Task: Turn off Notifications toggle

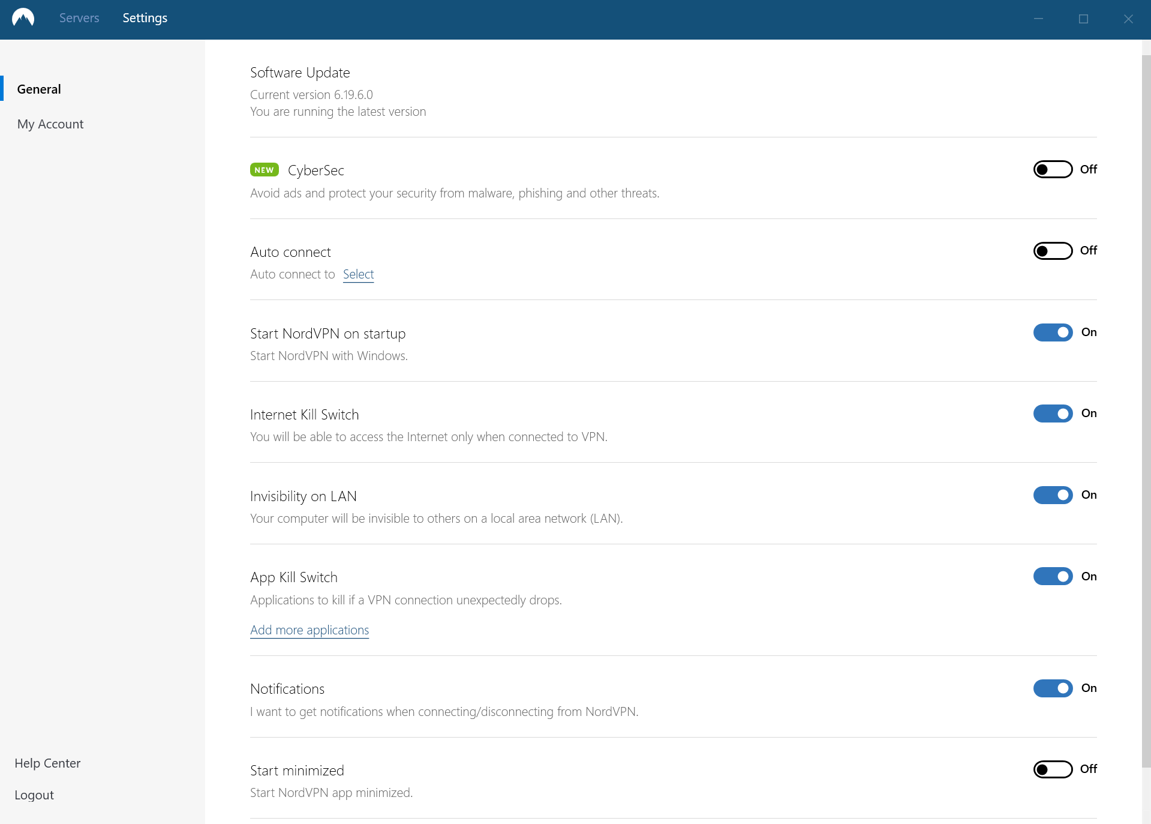Action: pos(1053,688)
